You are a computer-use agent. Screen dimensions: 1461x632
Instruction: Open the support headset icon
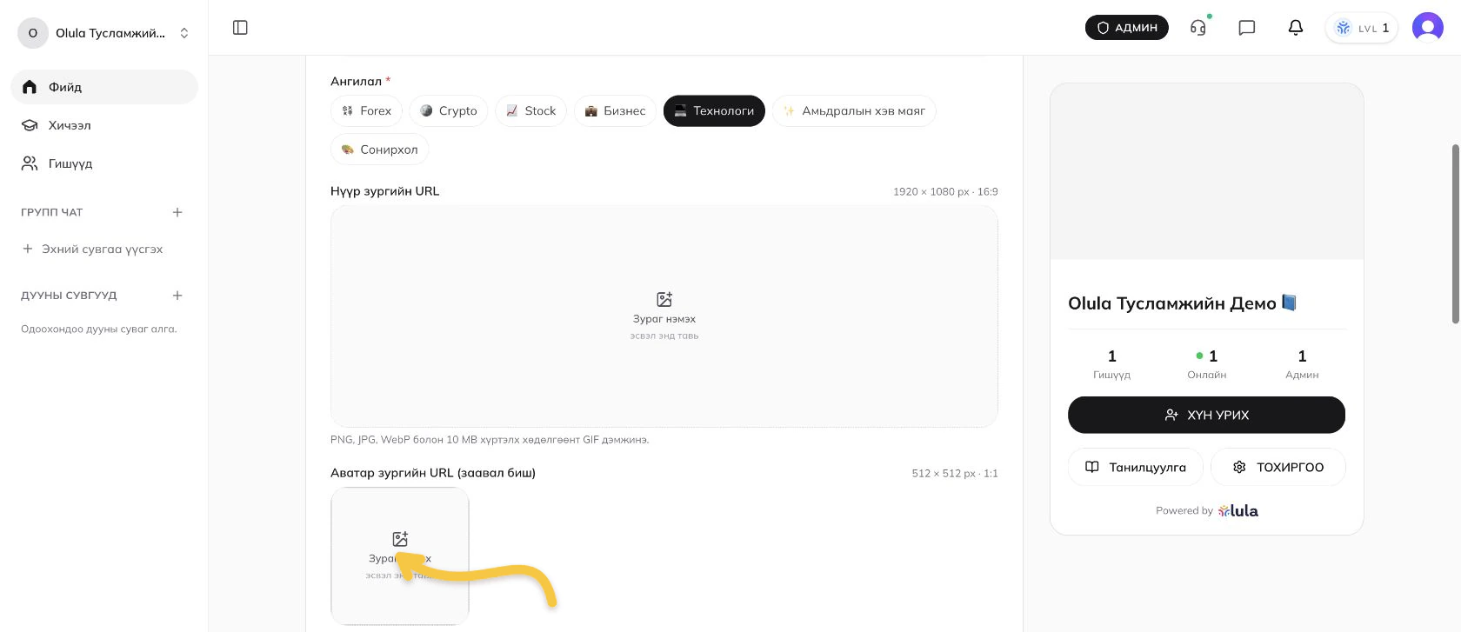1198,28
